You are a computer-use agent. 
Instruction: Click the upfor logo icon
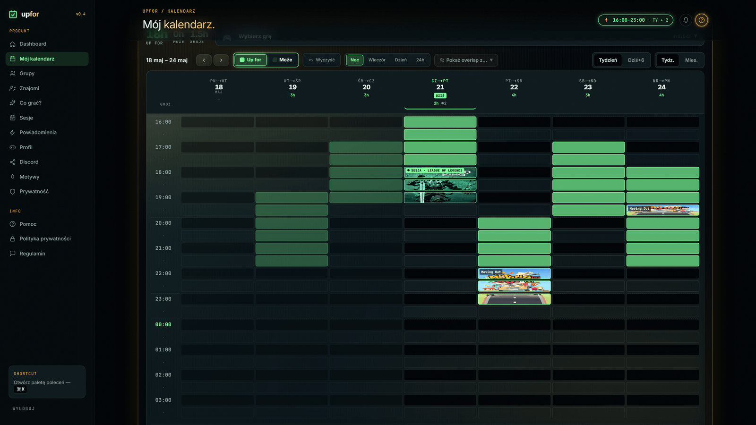(x=13, y=14)
